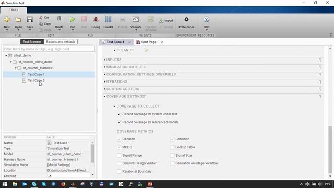Toggle the Condition coverage metric
334x188 pixels.
[172, 139]
